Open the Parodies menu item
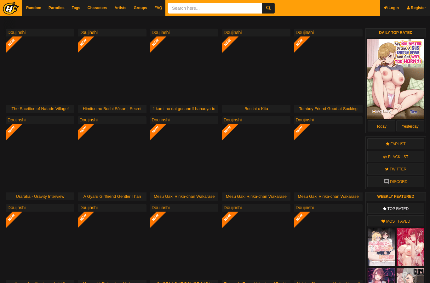Image resolution: width=430 pixels, height=283 pixels. coord(56,8)
